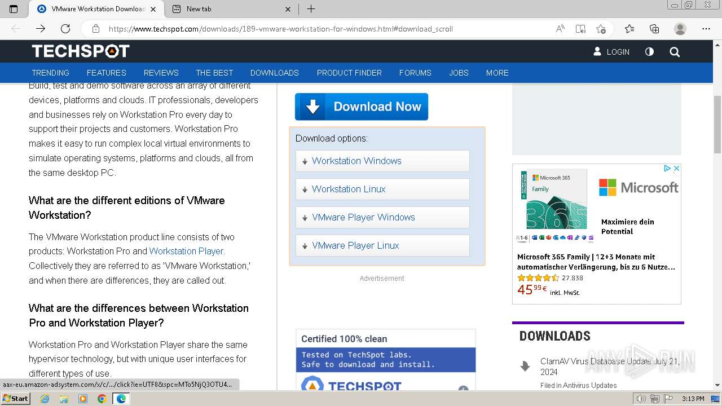This screenshot has height=406, width=722.
Task: Select Workstation Linux download option
Action: (x=382, y=189)
